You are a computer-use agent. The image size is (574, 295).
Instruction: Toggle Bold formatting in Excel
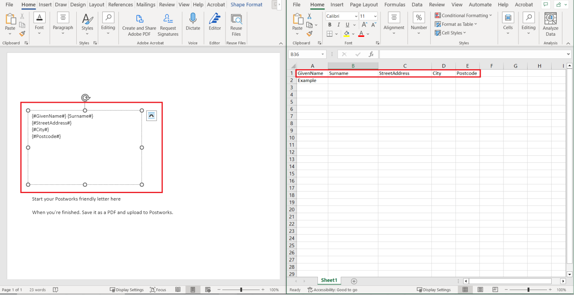point(330,25)
